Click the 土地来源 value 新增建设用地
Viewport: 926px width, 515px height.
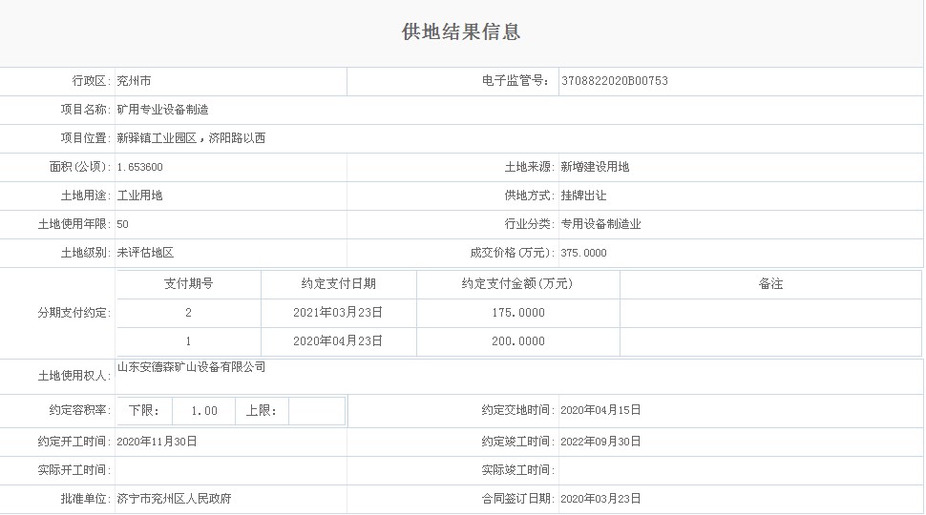[x=595, y=167]
